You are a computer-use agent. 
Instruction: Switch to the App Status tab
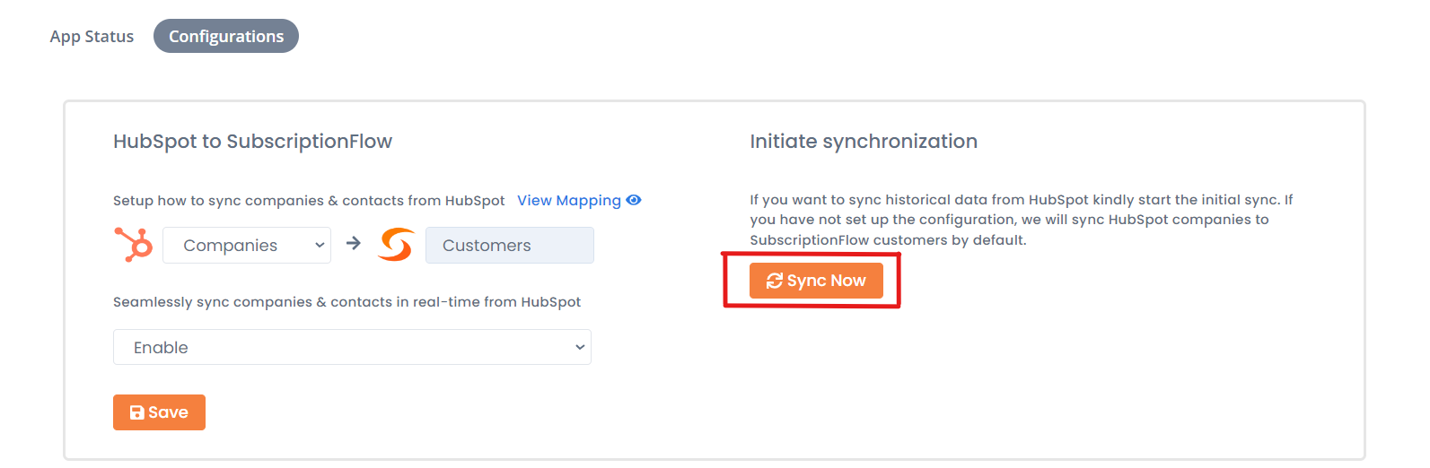click(92, 37)
